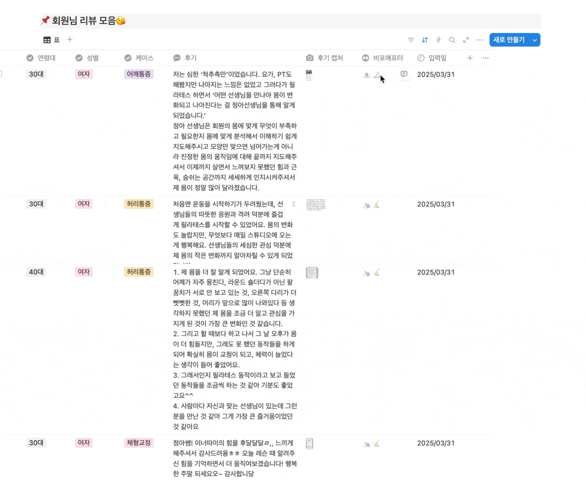Open comments bubble on the first 어깨통증 review
The image size is (586, 480).
404,75
